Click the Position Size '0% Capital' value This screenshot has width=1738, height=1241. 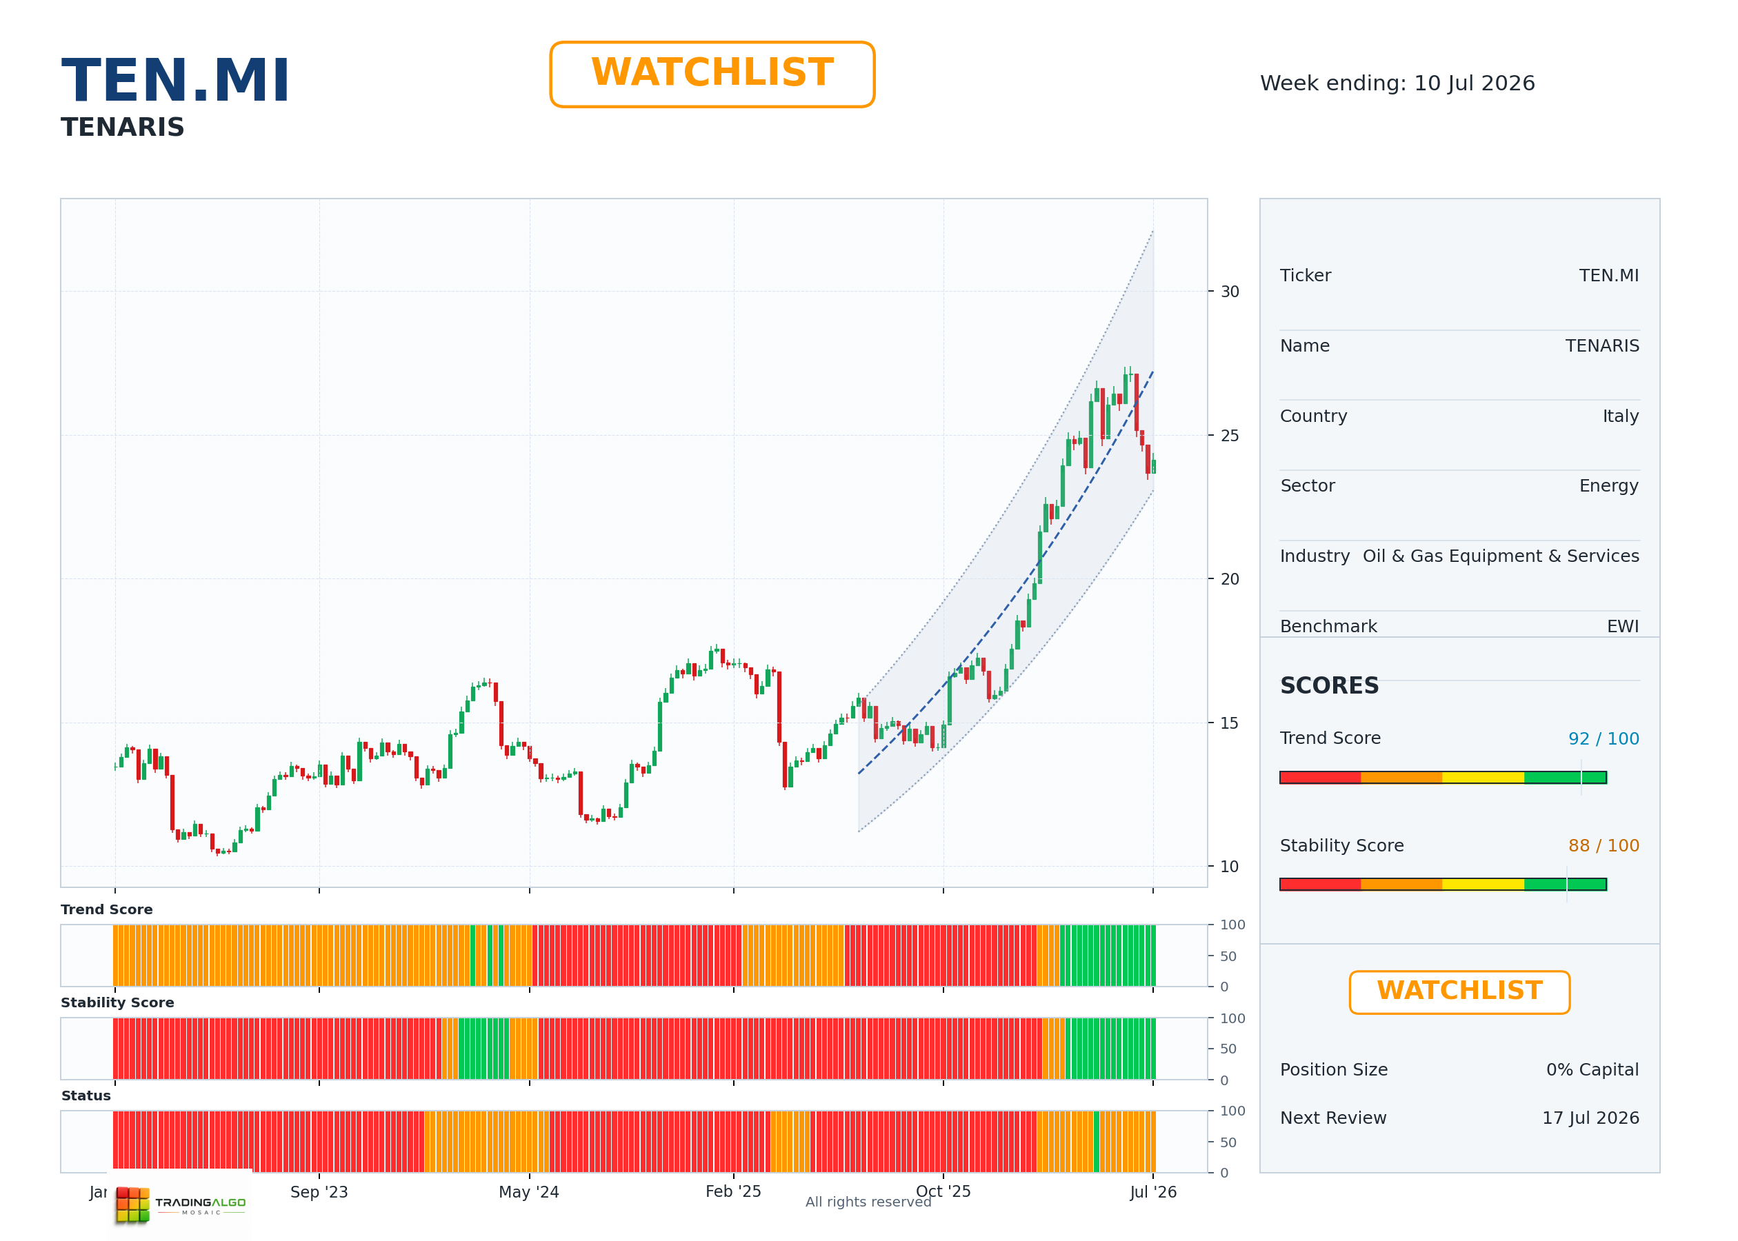1592,1070
